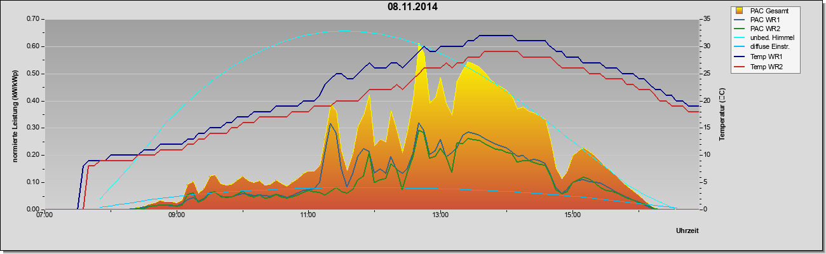
Task: Click the orange PAC Gesamt legend swatch
Action: (x=740, y=11)
